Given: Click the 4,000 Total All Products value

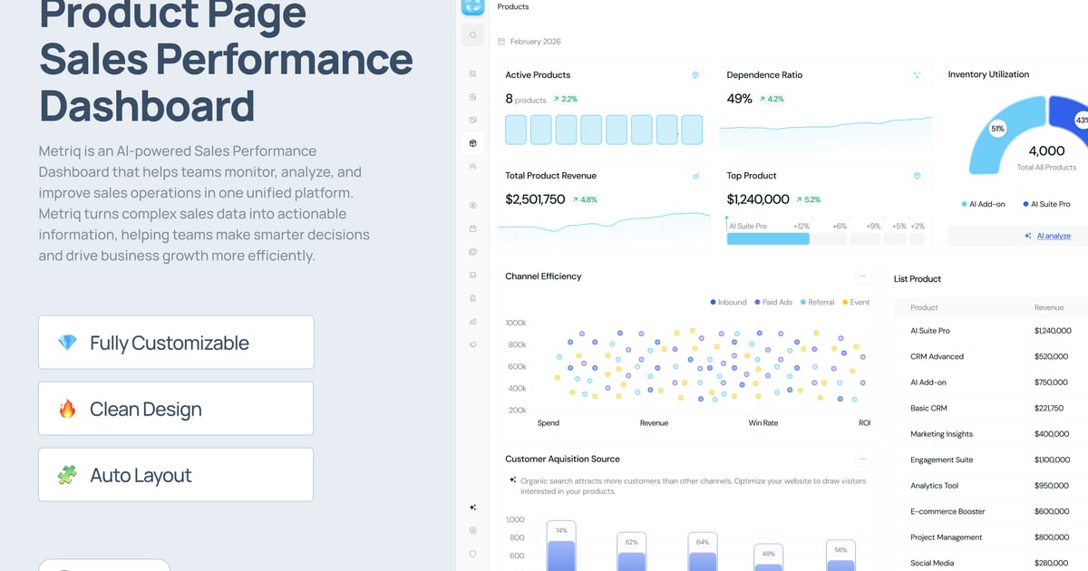Looking at the screenshot, I should (1046, 151).
